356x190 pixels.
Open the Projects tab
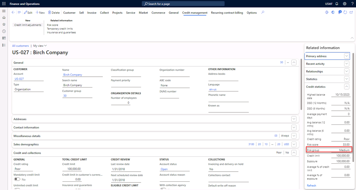(117, 13)
